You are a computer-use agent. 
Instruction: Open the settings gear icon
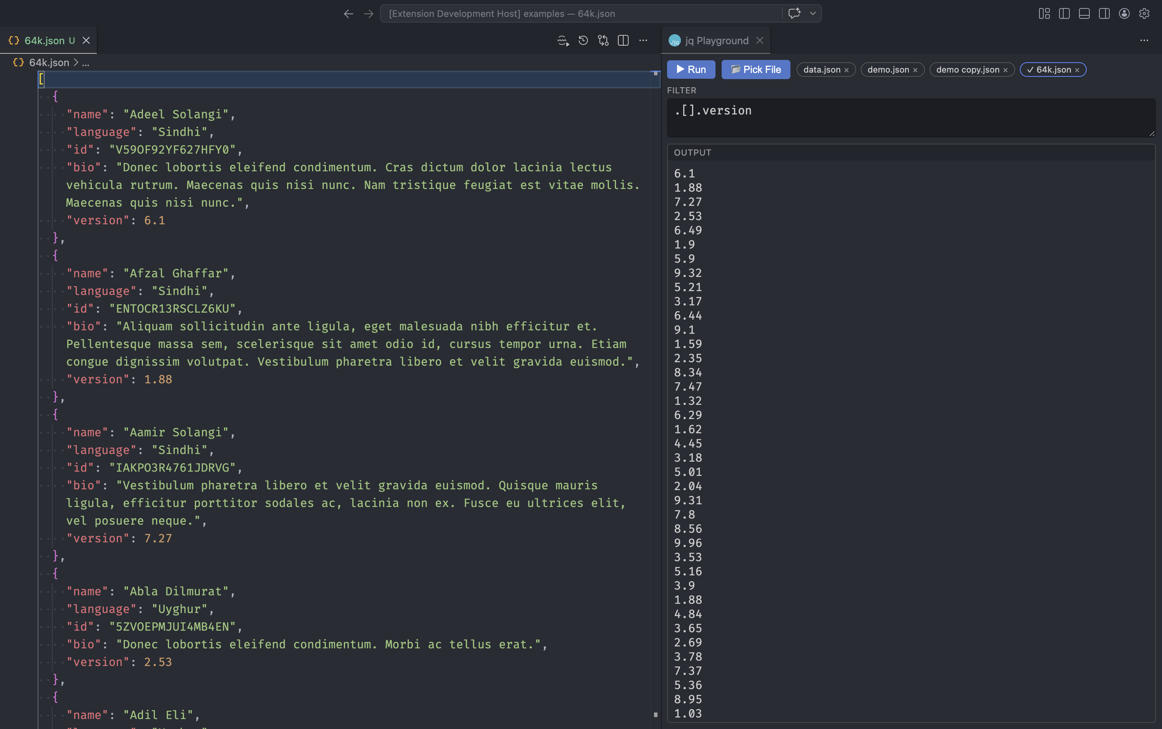pos(1144,13)
